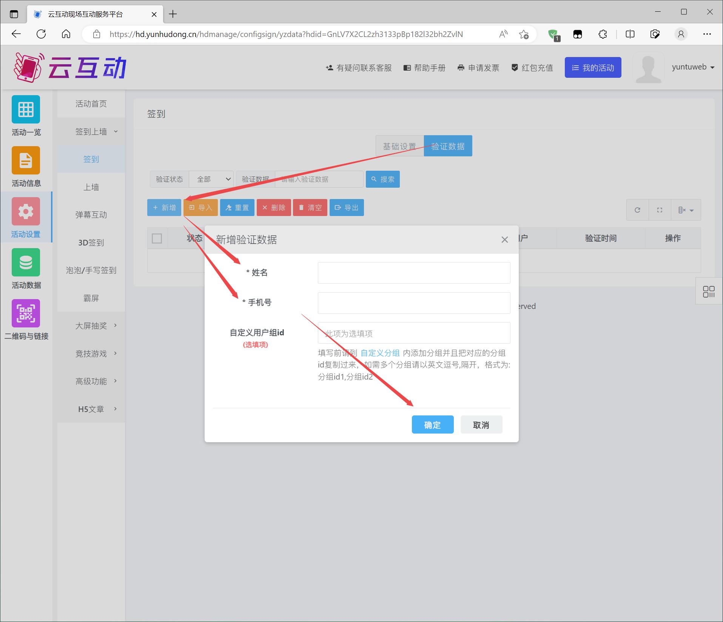Open the 二维码与链接 QR icon
Image resolution: width=723 pixels, height=622 pixels.
point(26,313)
